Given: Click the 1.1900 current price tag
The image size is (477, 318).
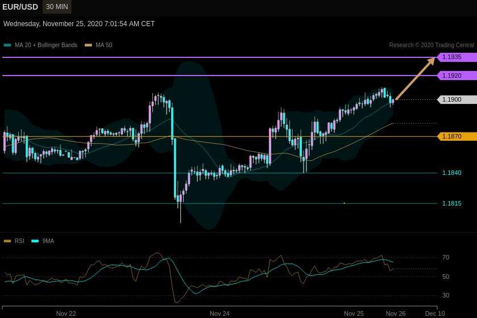Looking at the screenshot, I should pos(457,99).
